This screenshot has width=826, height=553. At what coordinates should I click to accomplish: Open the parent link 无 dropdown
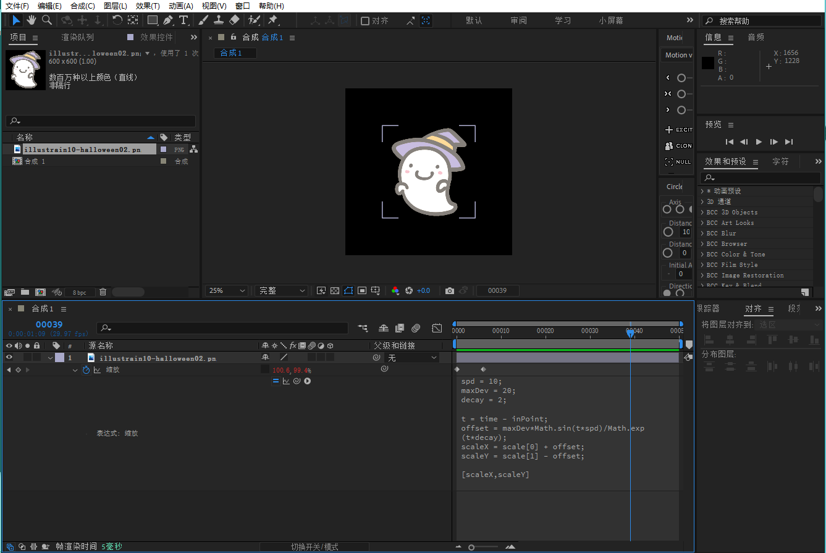click(x=411, y=358)
